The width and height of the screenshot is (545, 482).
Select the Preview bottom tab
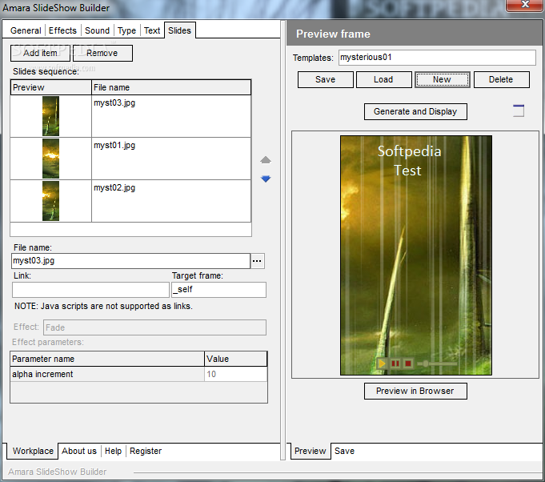[x=311, y=451]
